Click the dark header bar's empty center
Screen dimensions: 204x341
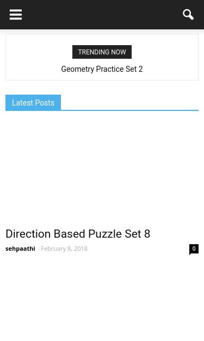point(102,15)
